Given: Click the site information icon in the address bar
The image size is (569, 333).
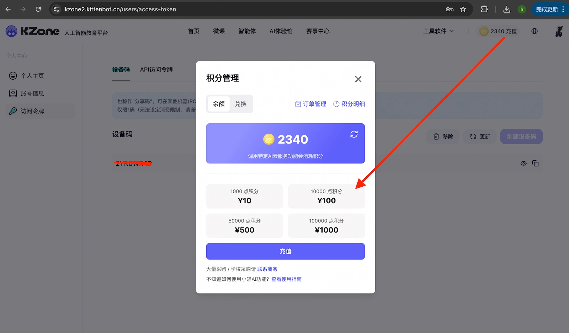Looking at the screenshot, I should (56, 9).
